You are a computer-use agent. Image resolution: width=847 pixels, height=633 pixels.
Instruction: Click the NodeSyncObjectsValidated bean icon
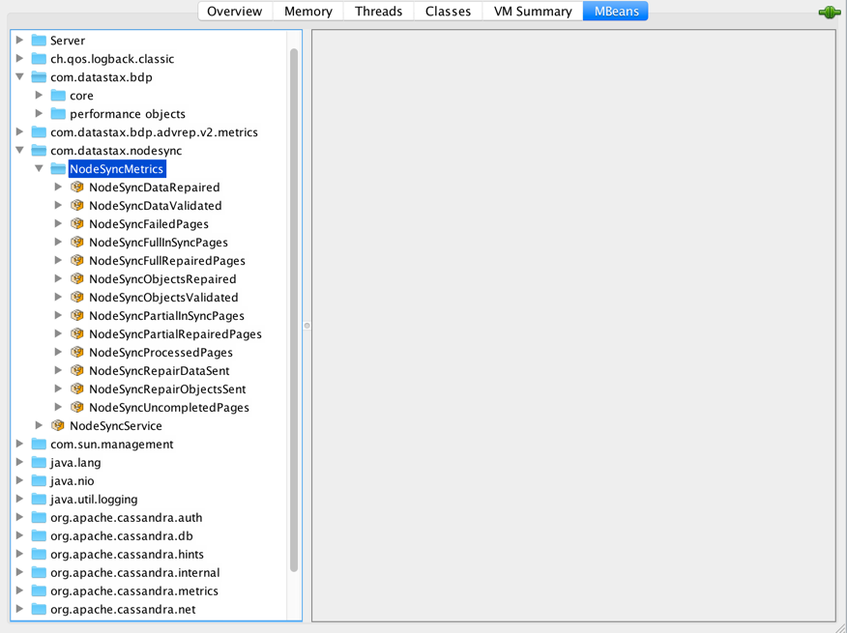click(x=77, y=298)
